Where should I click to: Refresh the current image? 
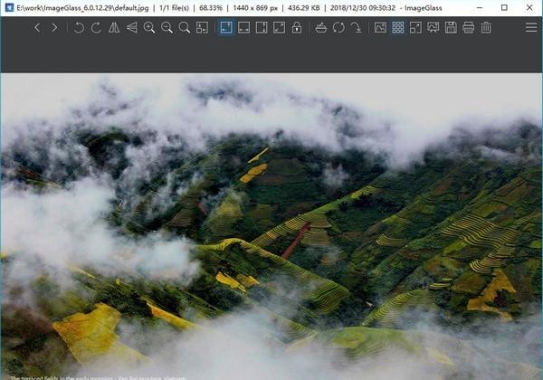tap(338, 28)
